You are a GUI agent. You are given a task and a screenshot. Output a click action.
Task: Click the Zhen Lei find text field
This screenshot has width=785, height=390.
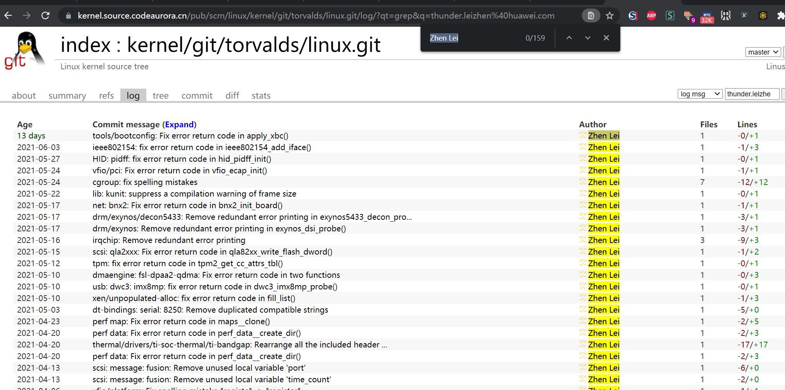coord(474,38)
